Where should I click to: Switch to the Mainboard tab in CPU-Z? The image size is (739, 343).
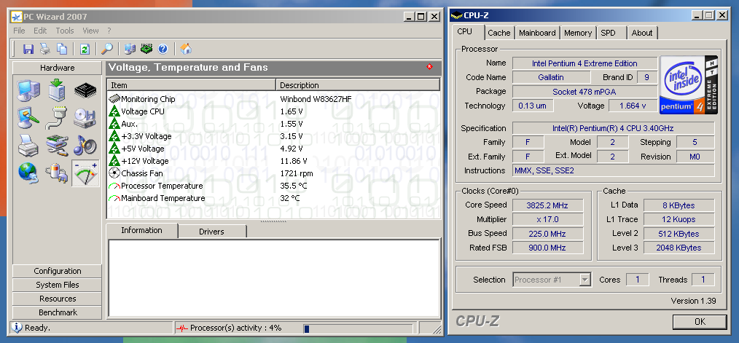click(x=537, y=33)
